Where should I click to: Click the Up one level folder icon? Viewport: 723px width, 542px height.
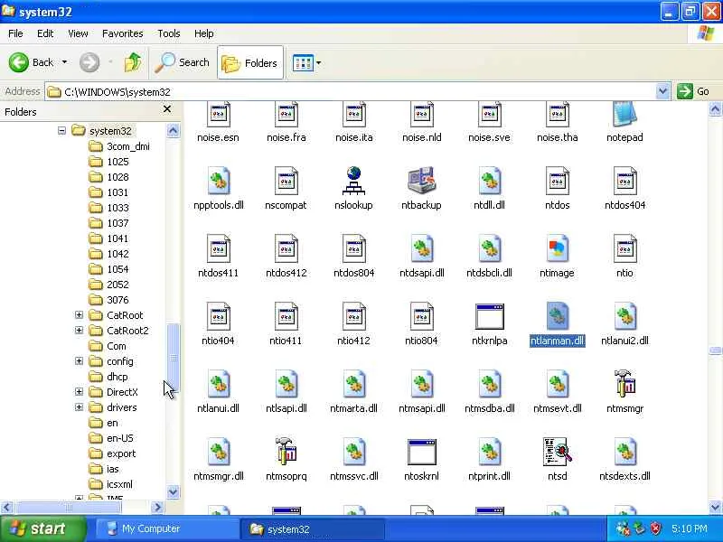click(133, 62)
